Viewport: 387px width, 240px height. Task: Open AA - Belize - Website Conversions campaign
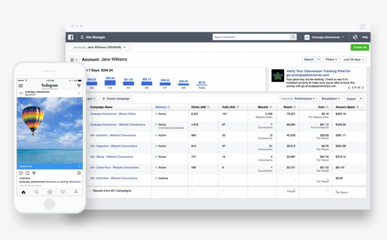[111, 157]
